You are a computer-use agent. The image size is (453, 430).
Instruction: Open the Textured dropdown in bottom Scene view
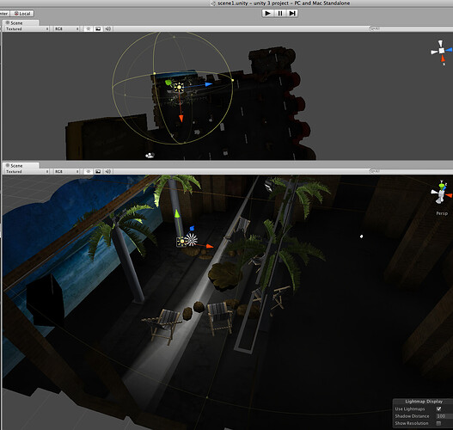[27, 171]
